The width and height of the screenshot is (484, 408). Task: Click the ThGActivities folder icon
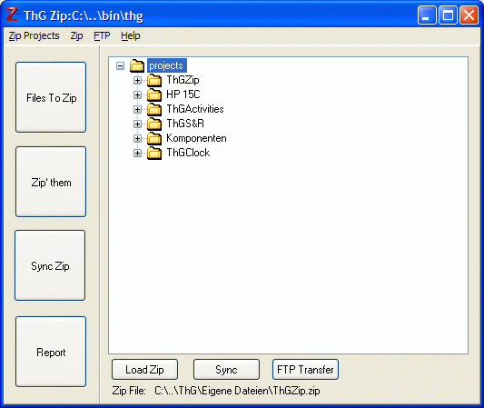[154, 109]
